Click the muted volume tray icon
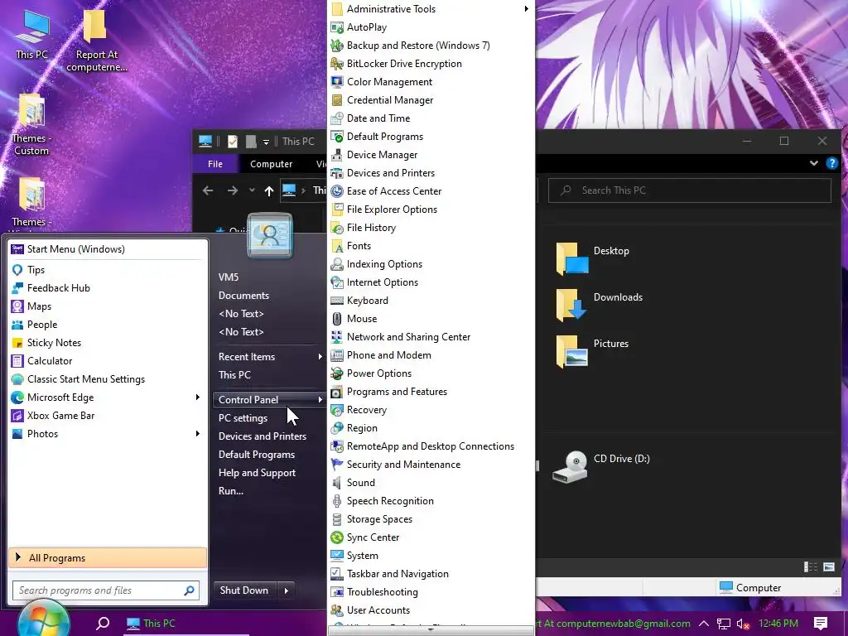 click(743, 624)
